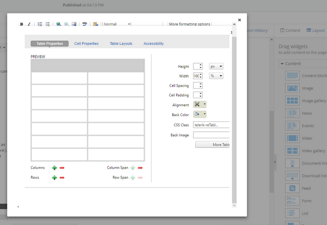327x225 pixels.
Task: Click the dialog's vertical scrollbar
Action: click(234, 120)
